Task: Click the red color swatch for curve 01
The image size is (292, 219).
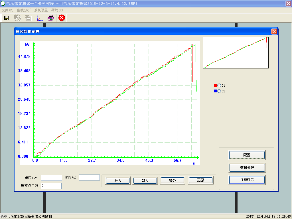Action: 216,86
